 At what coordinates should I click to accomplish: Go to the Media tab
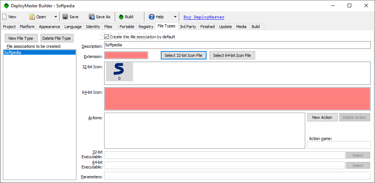click(241, 27)
